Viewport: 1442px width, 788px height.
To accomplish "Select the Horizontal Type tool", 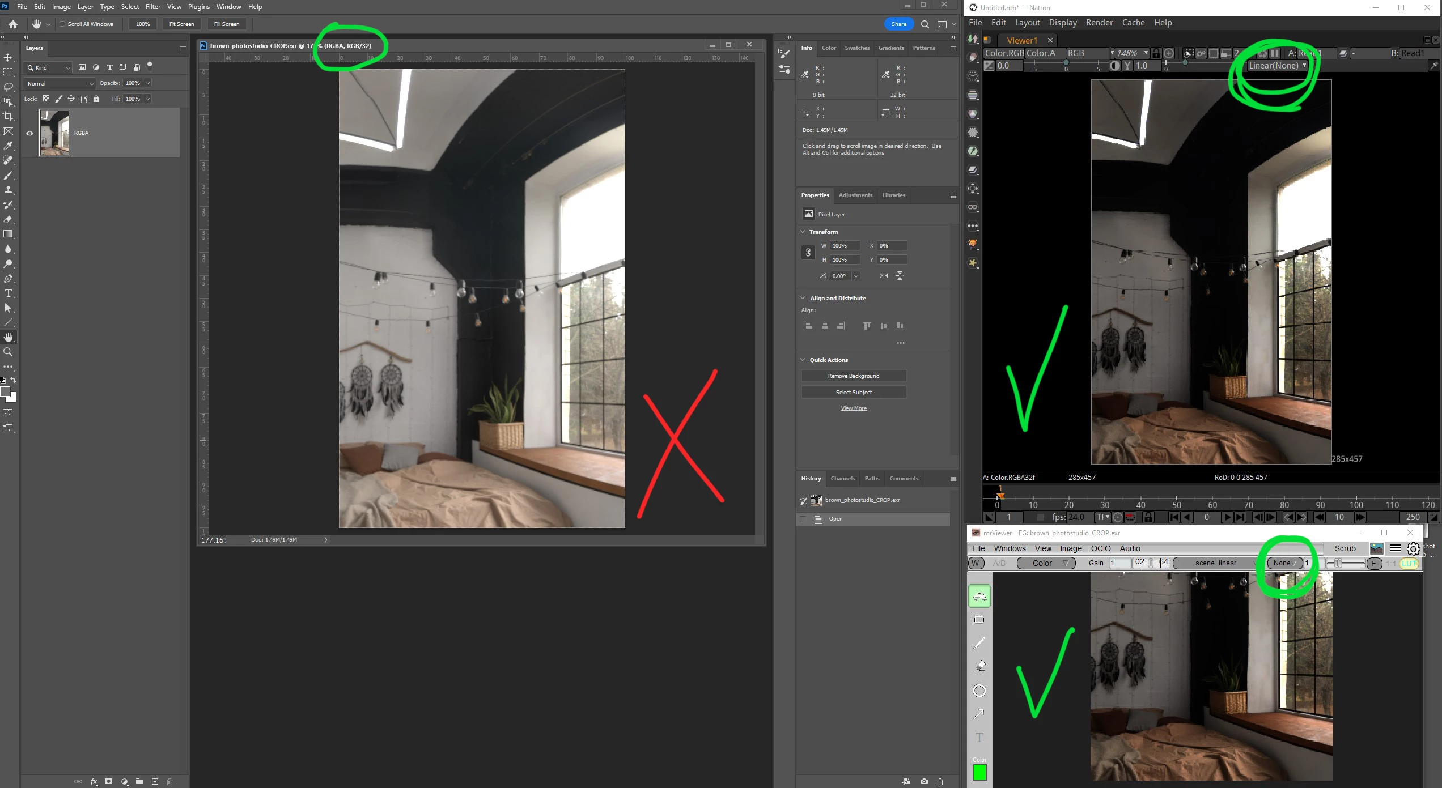I will pyautogui.click(x=8, y=293).
